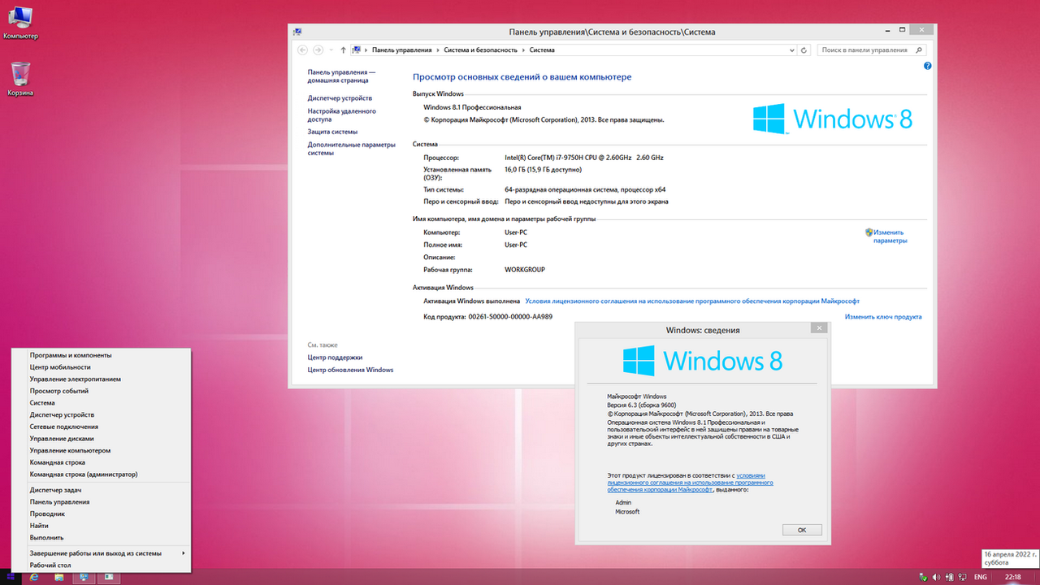Click the Forward navigation arrow
The image size is (1040, 585).
point(318,50)
